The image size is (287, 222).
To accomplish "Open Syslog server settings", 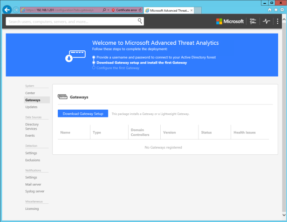I will (35, 191).
